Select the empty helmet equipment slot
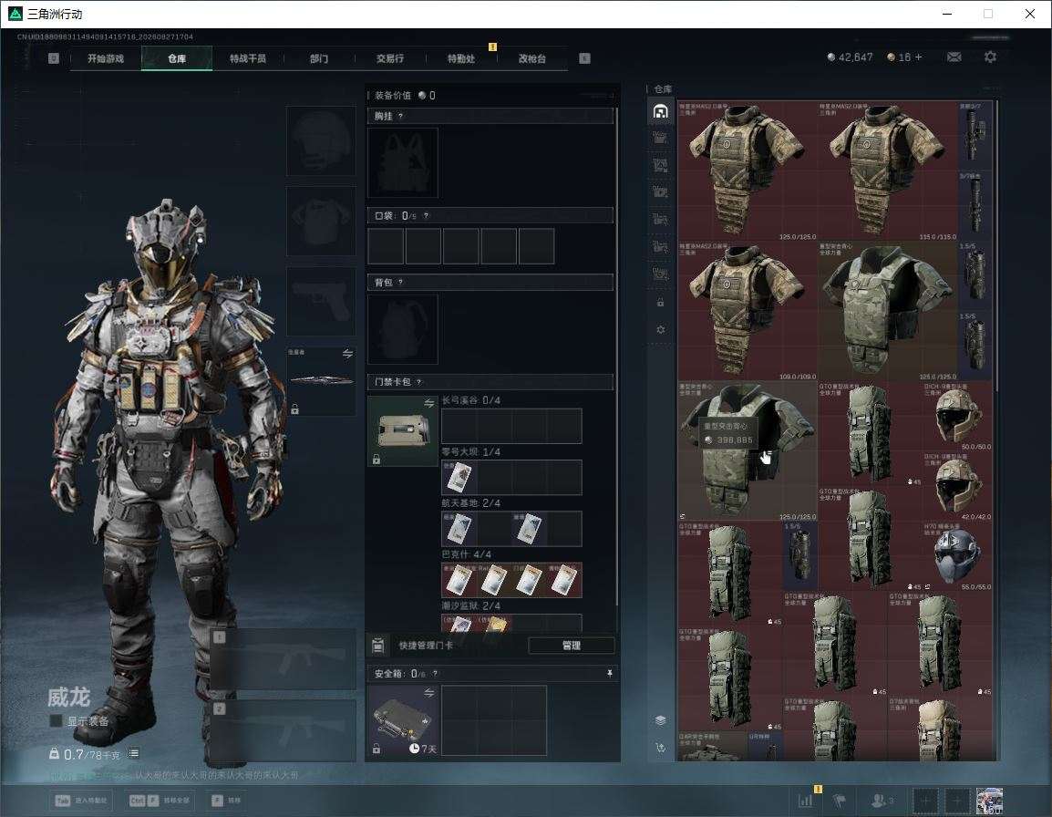The width and height of the screenshot is (1052, 817). point(321,141)
